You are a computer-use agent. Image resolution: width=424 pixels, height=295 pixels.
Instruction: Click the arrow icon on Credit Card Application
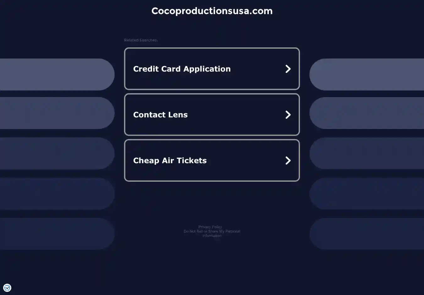point(288,69)
